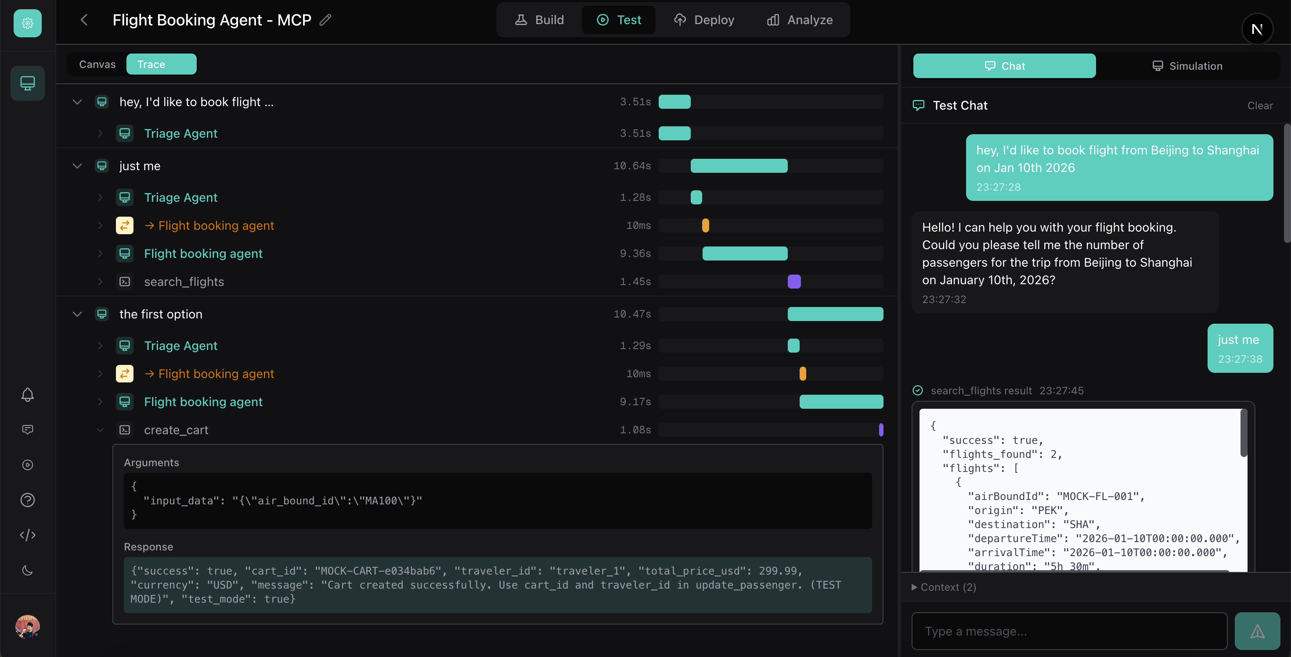The height and width of the screenshot is (657, 1291).
Task: Click the JSON result panel scrollbar
Action: point(1244,433)
